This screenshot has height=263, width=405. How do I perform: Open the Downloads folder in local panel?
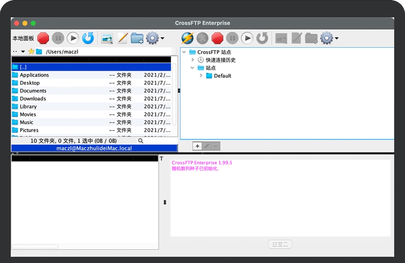pos(33,99)
